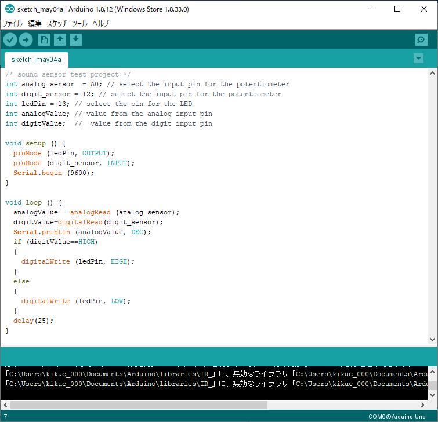Expand the tab options dropdown arrow

[x=418, y=59]
